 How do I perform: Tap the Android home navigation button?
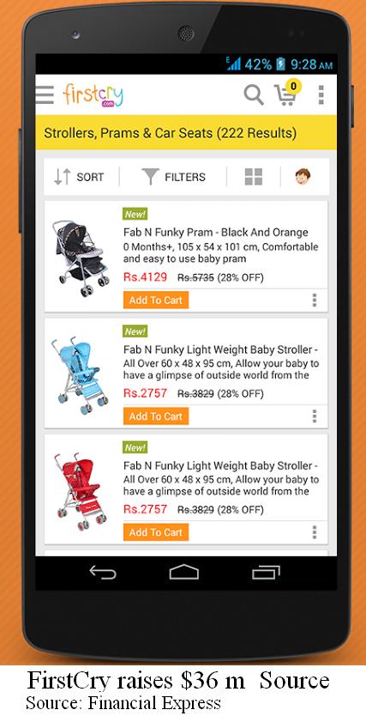pyautogui.click(x=184, y=572)
